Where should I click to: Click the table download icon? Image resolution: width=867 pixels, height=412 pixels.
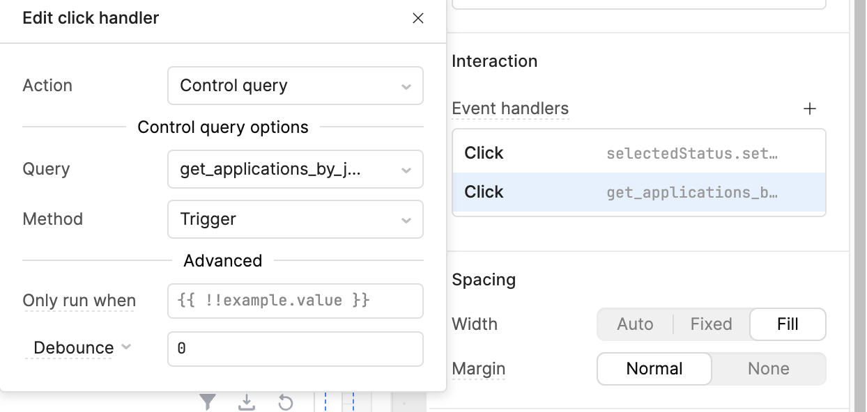point(247,402)
